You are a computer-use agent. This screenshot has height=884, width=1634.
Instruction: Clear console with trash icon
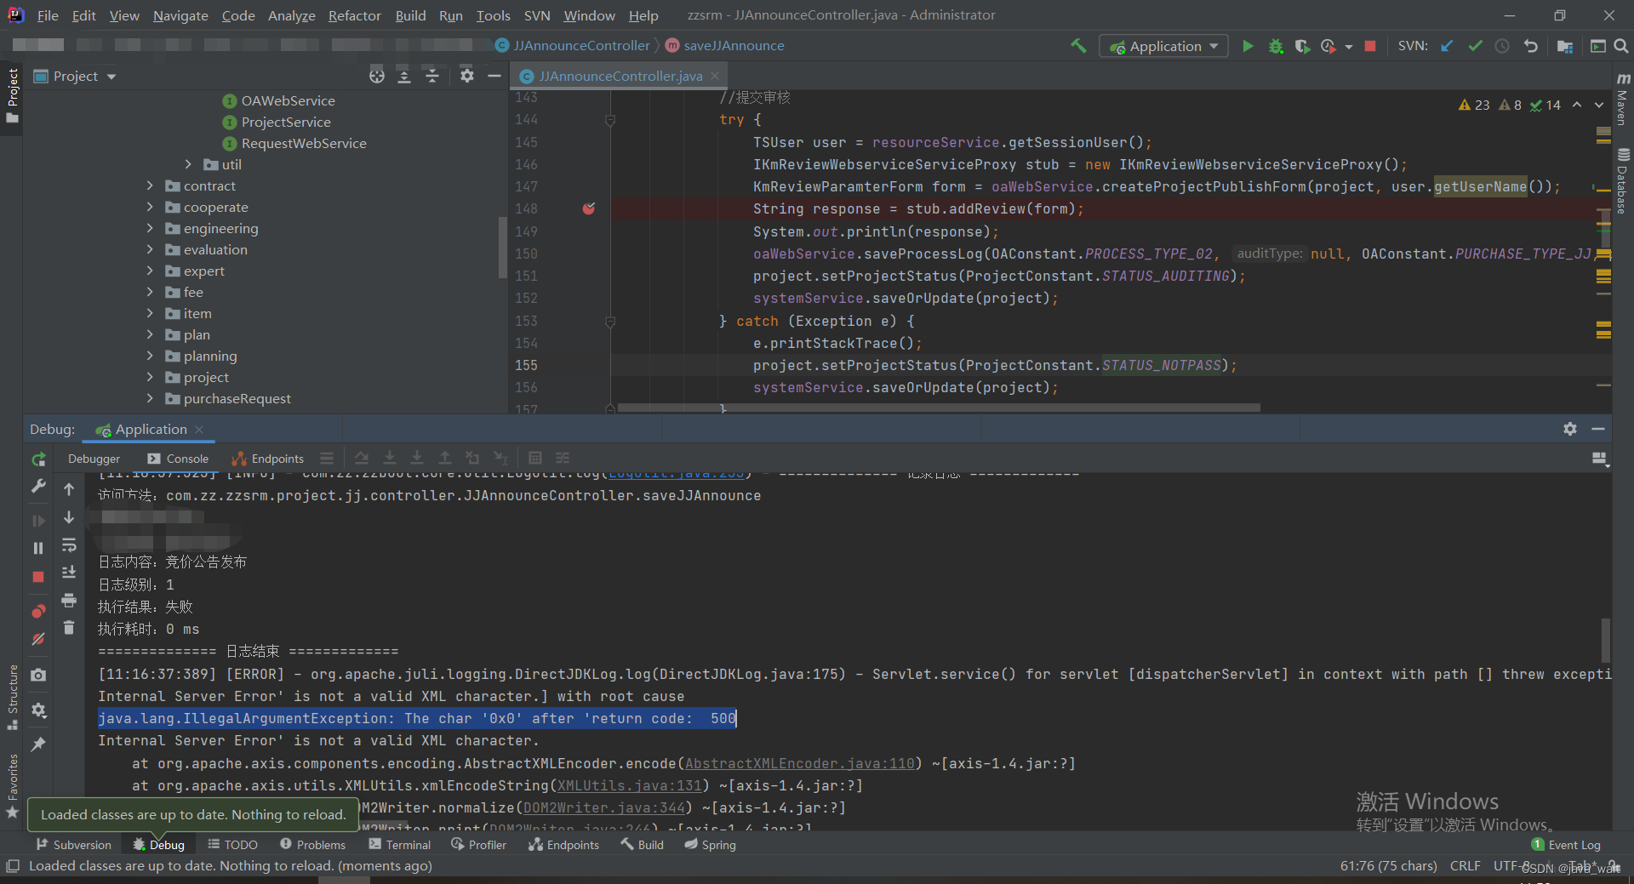click(x=69, y=628)
